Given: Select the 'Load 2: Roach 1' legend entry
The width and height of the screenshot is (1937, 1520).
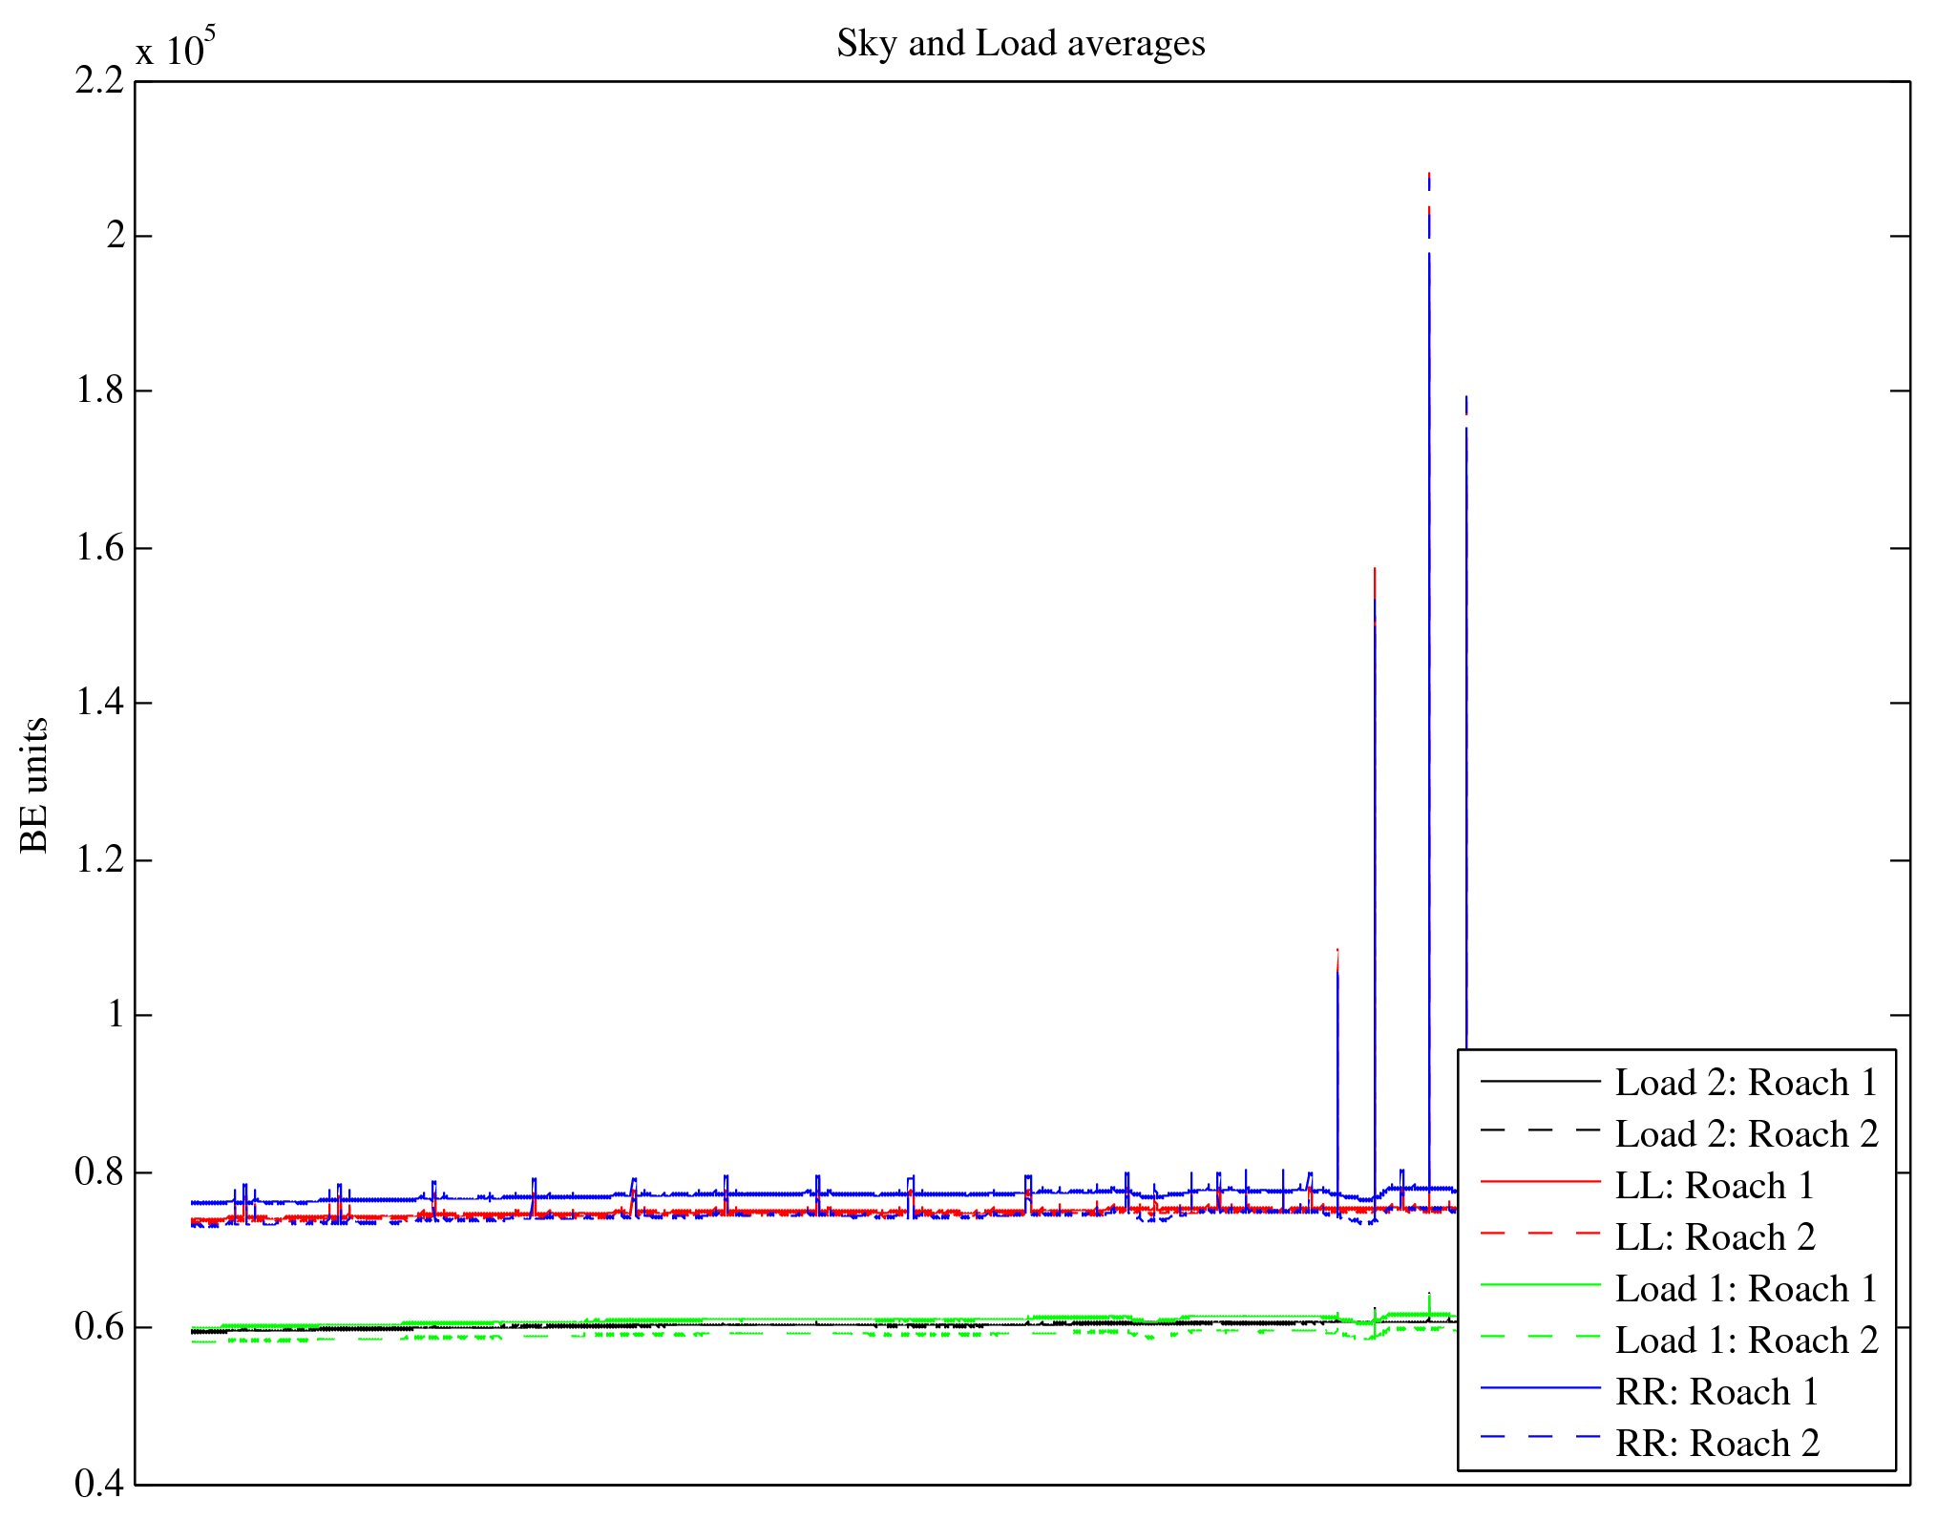Looking at the screenshot, I should [1745, 1083].
